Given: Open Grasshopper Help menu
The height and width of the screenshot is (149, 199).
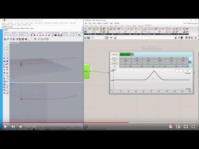Looking at the screenshot, I should point(111,23).
